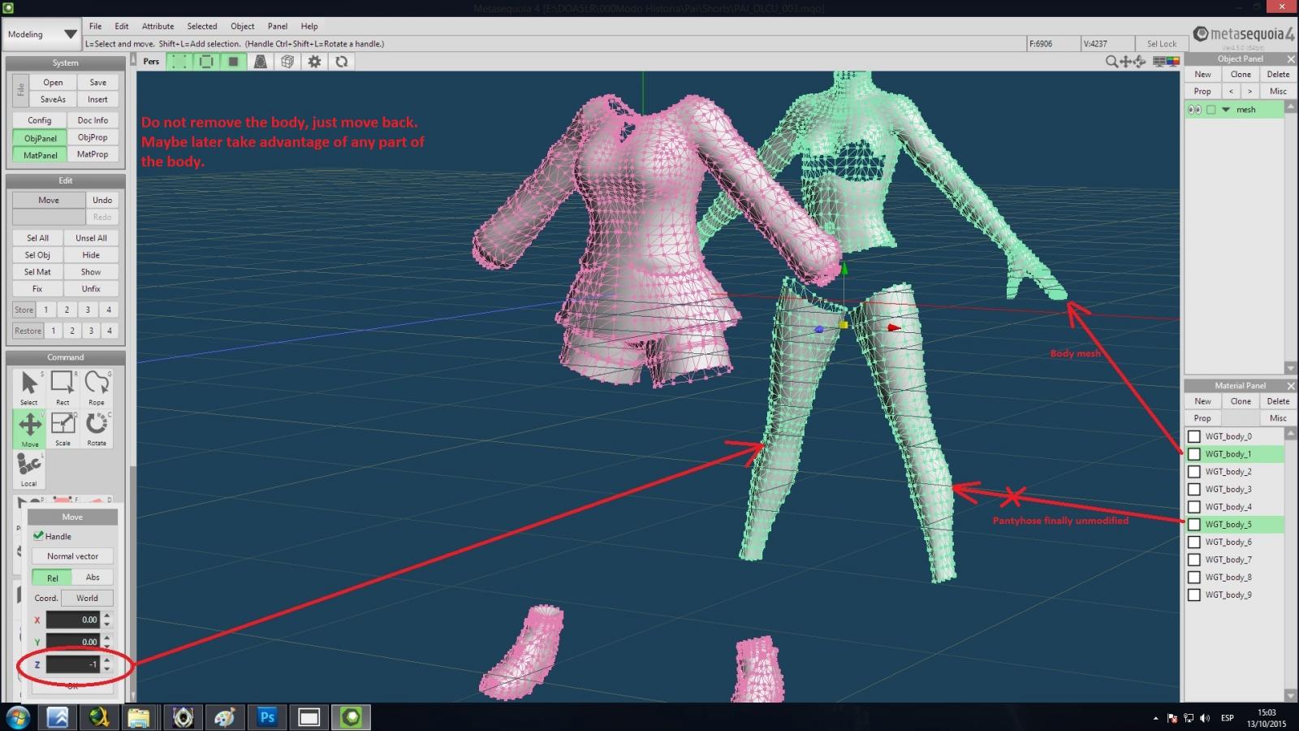Image resolution: width=1299 pixels, height=731 pixels.
Task: Select the WGT_body_3 material row
Action: pyautogui.click(x=1234, y=489)
